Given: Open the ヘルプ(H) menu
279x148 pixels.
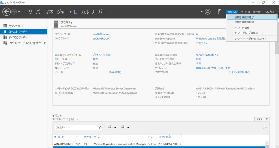Looking at the screenshot, I should [269, 12].
